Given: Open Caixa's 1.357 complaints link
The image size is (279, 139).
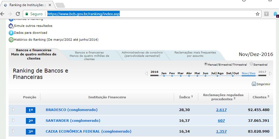Looking at the screenshot, I should [x=221, y=132].
